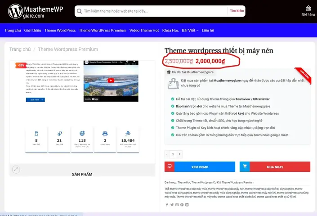
Task: Click the gift icon beside Ưu đãi
Action: pyautogui.click(x=169, y=72)
